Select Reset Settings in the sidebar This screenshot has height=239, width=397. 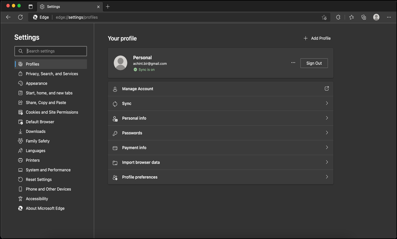(x=38, y=179)
